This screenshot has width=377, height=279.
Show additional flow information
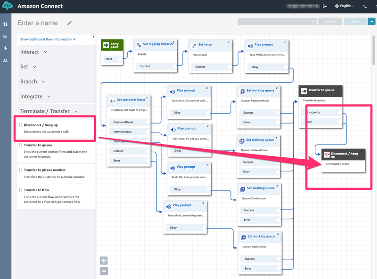[48, 39]
